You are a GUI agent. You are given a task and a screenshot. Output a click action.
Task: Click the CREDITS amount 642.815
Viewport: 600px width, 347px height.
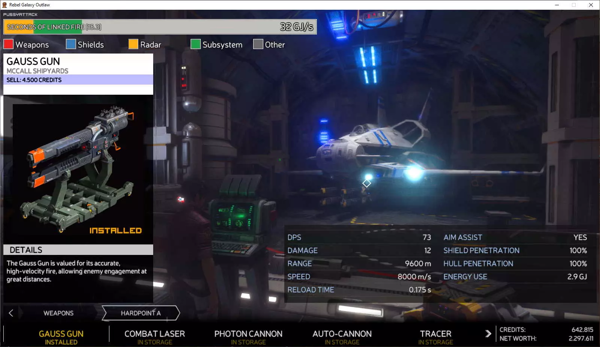[582, 330]
